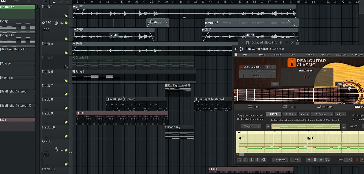Screen dimensions: 364x174
Task: Expand RealGuitar Classic window options arrow
Action: [x=236, y=49]
